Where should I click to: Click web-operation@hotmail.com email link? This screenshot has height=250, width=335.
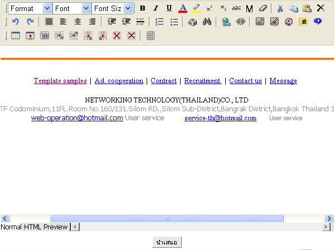[x=77, y=118]
